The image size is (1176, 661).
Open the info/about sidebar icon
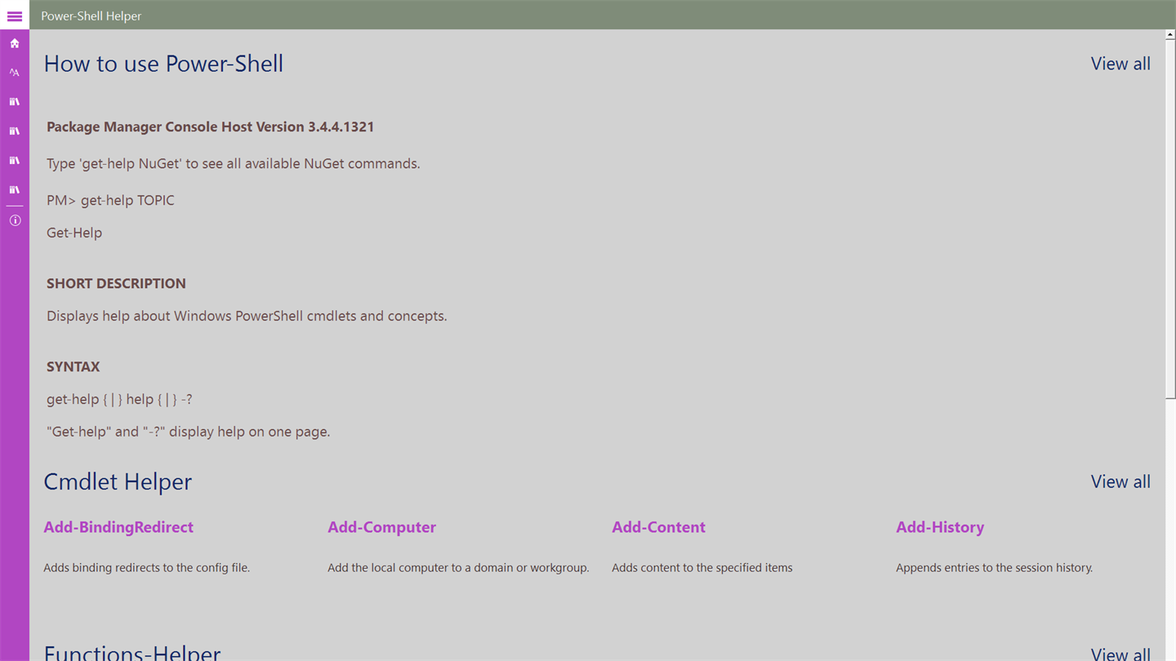(15, 220)
